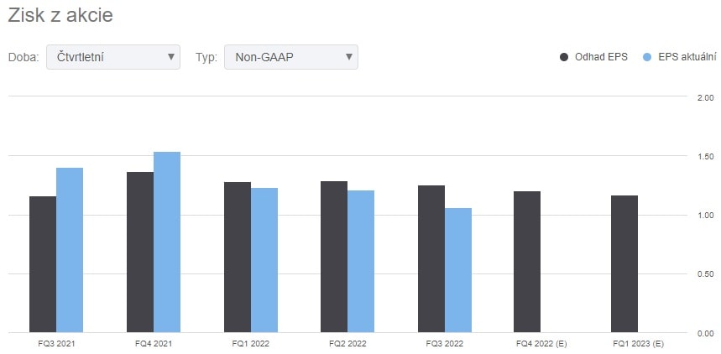Select the blue actual bar for FQ4 2021
The width and height of the screenshot is (721, 354).
(167, 242)
